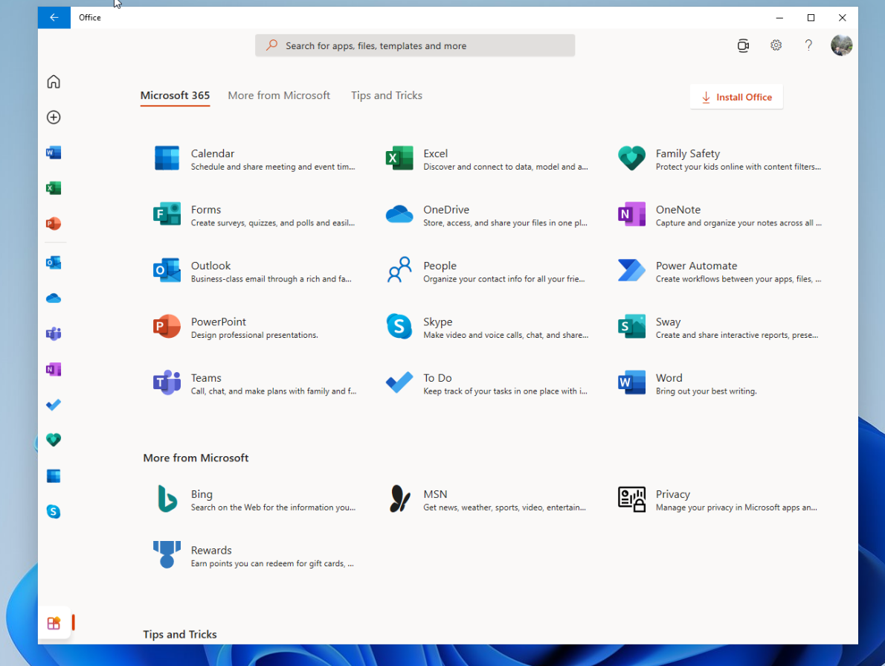Open To Do from the left sidebar
885x666 pixels.
point(54,405)
